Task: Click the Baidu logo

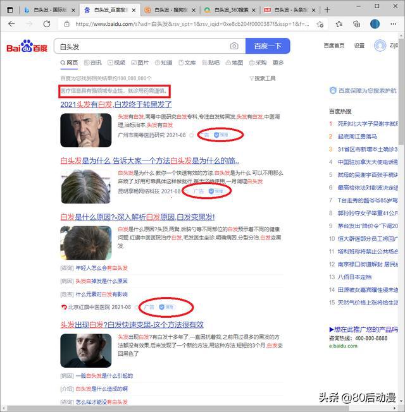Action: pos(27,46)
